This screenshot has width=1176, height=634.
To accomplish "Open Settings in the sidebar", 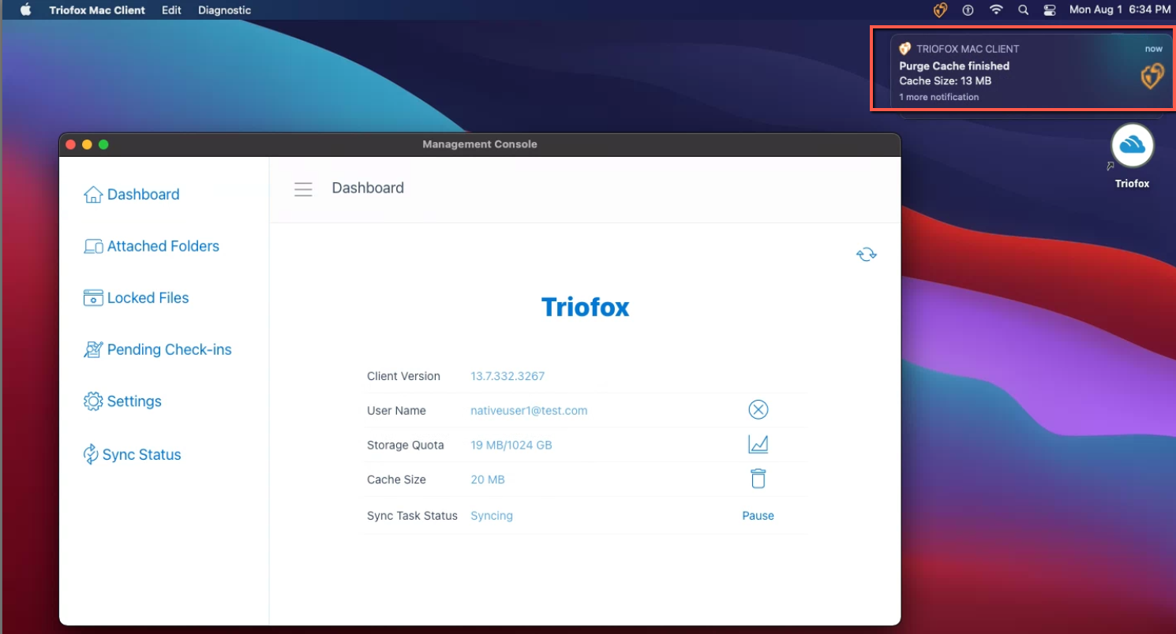I will [x=122, y=401].
